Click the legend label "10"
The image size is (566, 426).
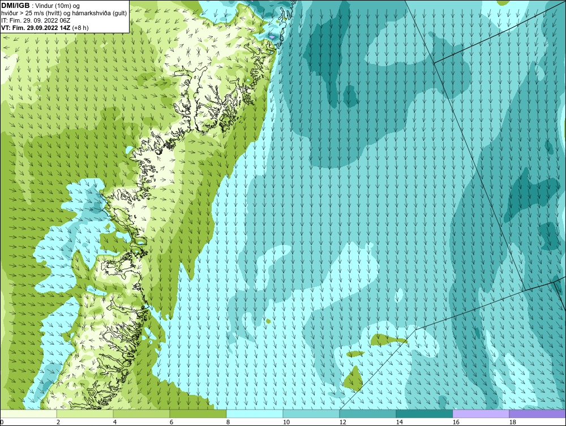coord(286,422)
